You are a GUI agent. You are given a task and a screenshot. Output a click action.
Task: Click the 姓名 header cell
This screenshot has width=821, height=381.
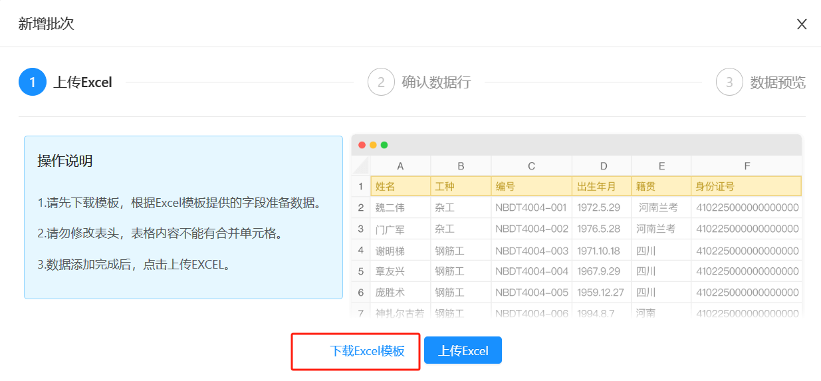(x=400, y=186)
